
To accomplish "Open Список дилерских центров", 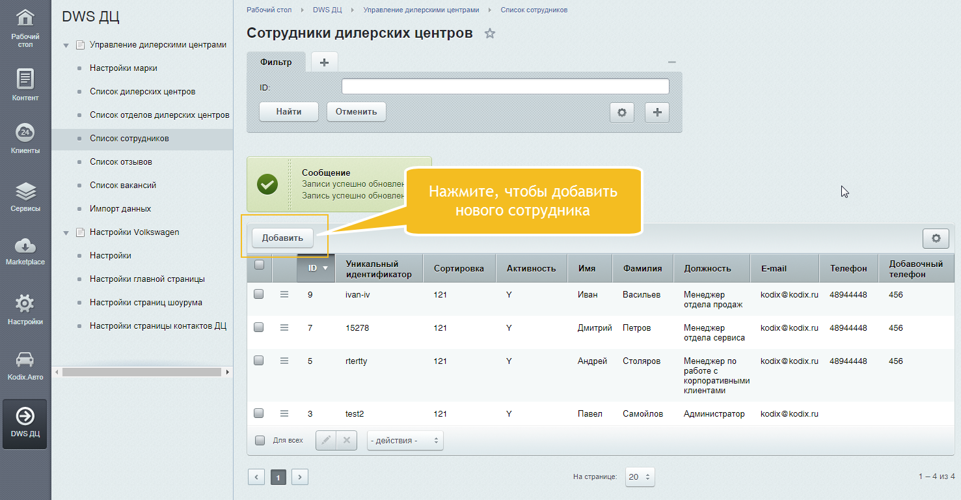I will click(142, 92).
